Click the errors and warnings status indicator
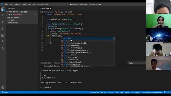171x96 pixels. click(x=5, y=92)
